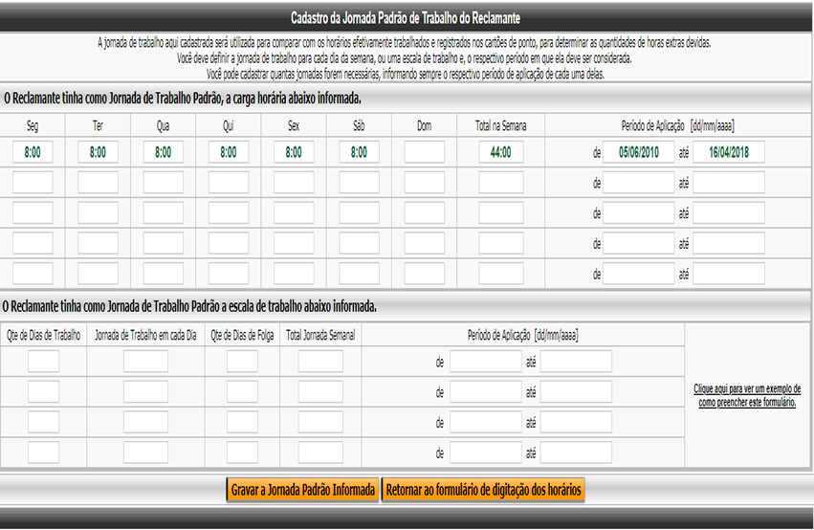814x530 pixels.
Task: Open the example link for filling this form
Action: [x=748, y=396]
